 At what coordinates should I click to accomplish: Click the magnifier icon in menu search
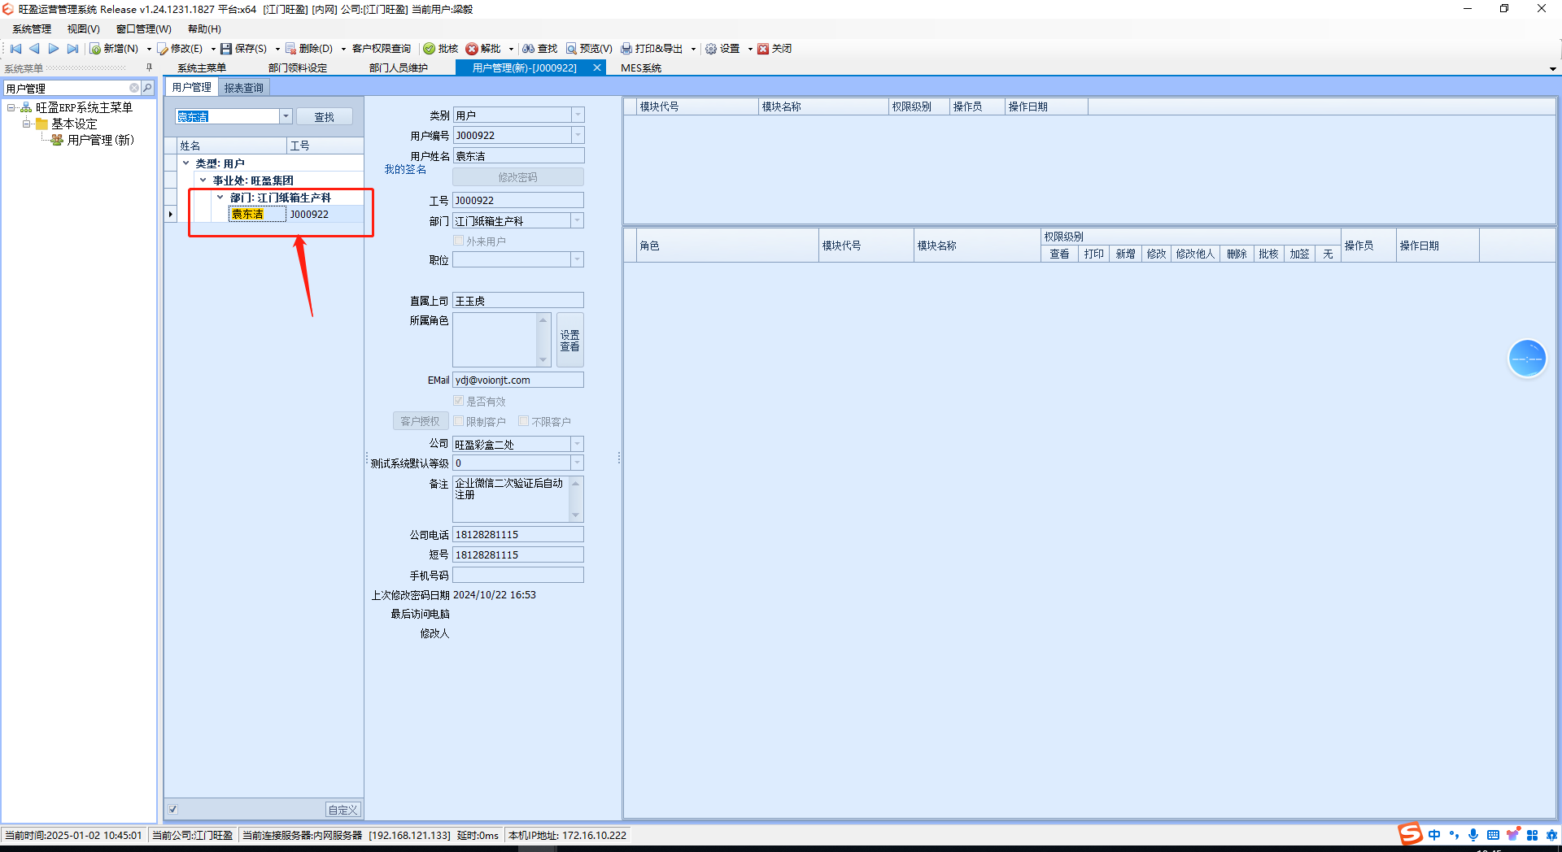[x=147, y=88]
